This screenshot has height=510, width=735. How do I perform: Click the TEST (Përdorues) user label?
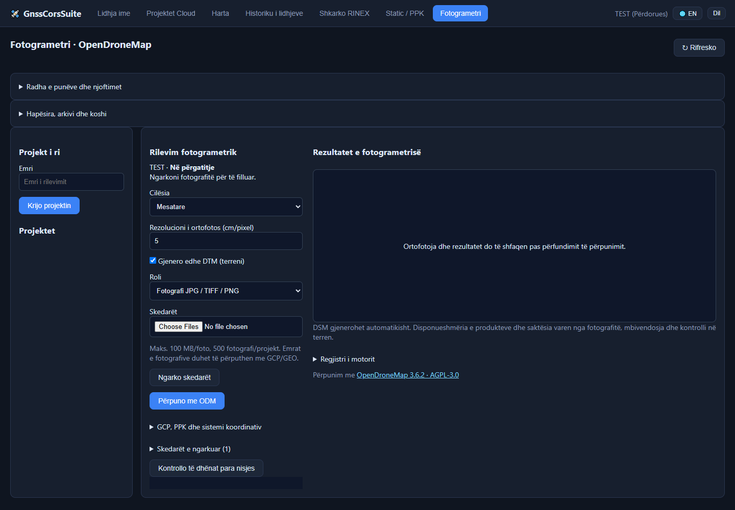click(641, 14)
